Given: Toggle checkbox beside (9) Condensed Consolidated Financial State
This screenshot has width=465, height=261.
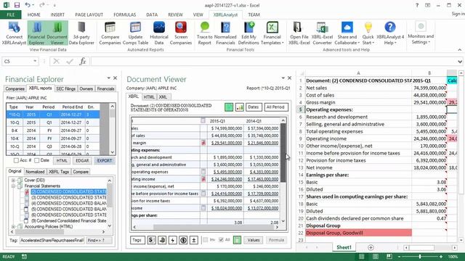Looking at the screenshot, I should tap(26, 220).
